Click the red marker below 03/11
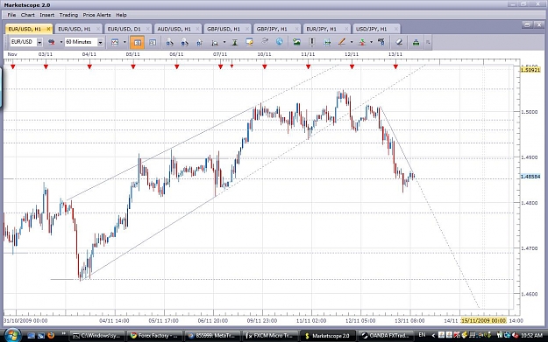 pos(46,66)
